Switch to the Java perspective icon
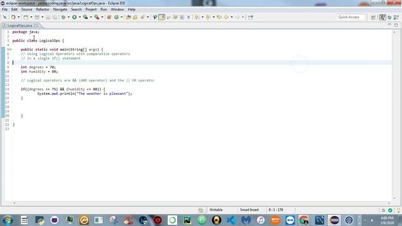 (383, 17)
